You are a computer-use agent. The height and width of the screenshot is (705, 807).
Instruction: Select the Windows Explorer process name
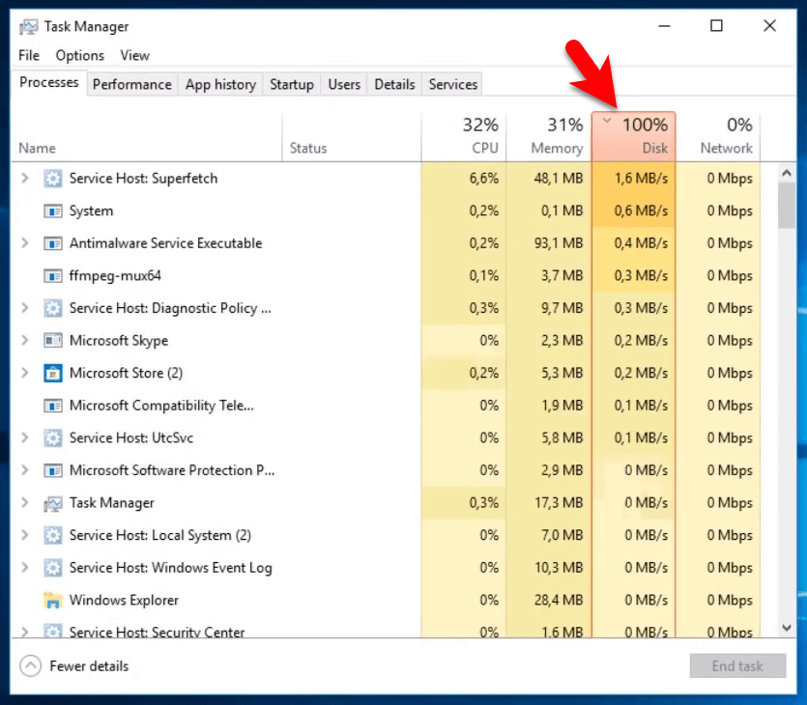(x=124, y=600)
